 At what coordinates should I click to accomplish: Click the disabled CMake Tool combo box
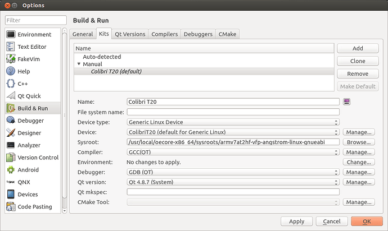click(233, 202)
